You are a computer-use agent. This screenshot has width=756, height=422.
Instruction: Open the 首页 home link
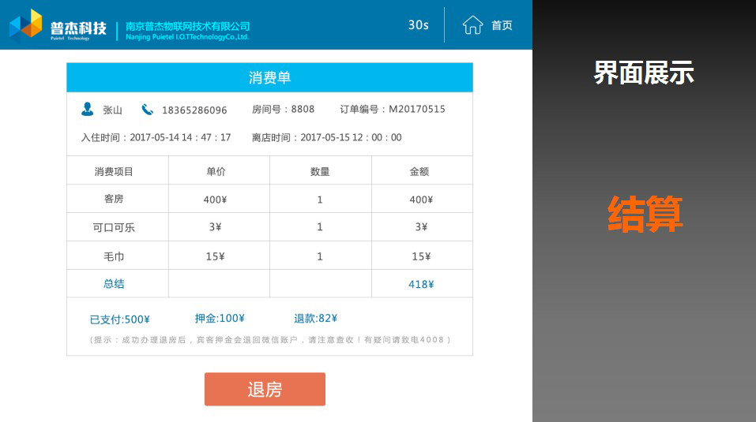(502, 25)
